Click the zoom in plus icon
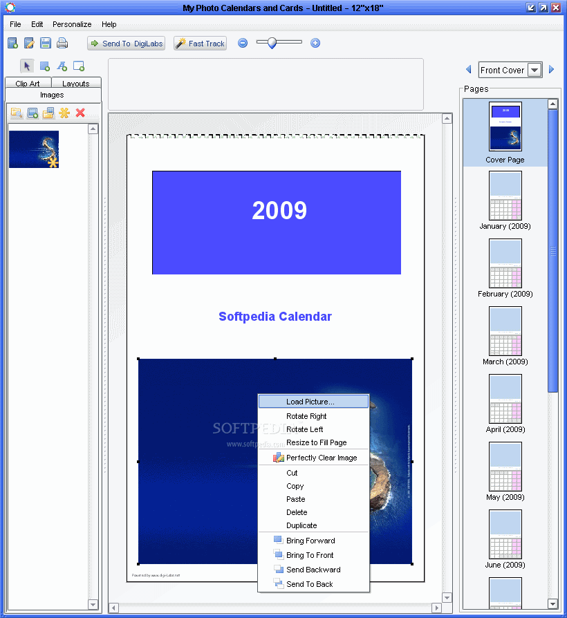The image size is (567, 618). tap(315, 43)
